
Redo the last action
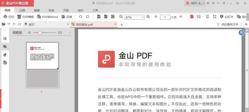pos(14,24)
